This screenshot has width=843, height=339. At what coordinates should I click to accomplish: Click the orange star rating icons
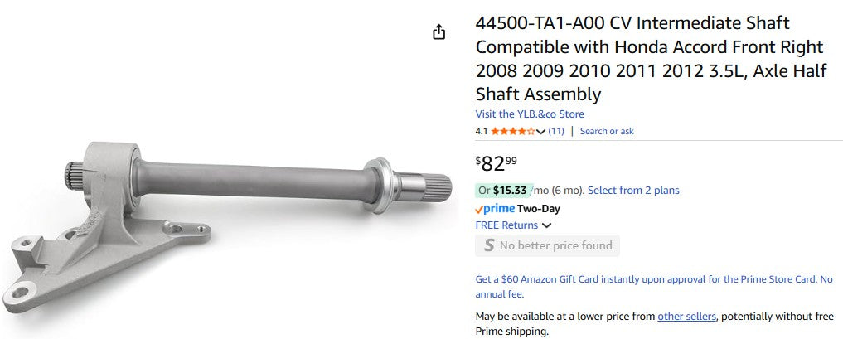pyautogui.click(x=512, y=131)
